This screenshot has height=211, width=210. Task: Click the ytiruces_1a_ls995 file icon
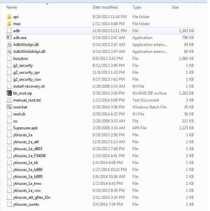[9, 176]
